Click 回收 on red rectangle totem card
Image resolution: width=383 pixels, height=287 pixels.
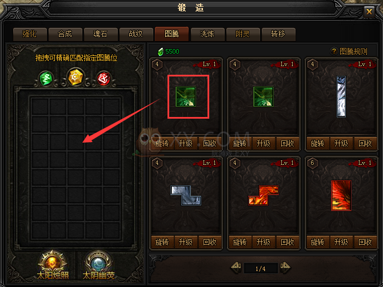(x=365, y=242)
